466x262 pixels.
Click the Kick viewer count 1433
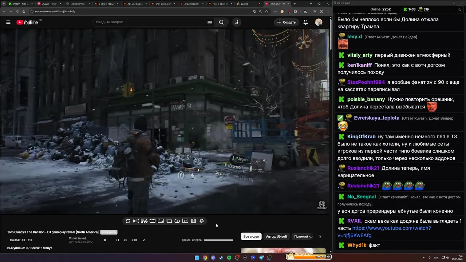click(x=409, y=9)
